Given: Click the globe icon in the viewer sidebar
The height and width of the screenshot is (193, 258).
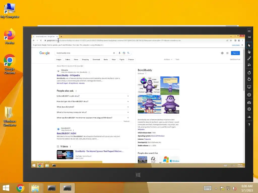Looking at the screenshot, I should coord(249,95).
